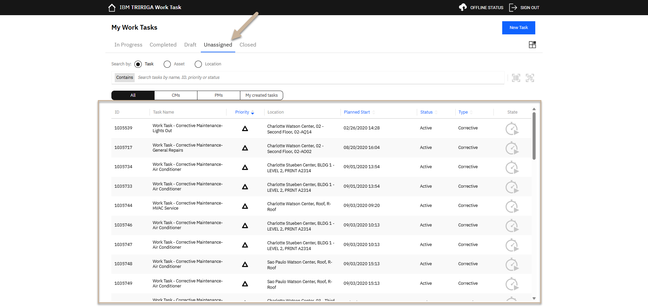Click the priority triangle of task 1035717
The width and height of the screenshot is (648, 307).
(x=245, y=148)
